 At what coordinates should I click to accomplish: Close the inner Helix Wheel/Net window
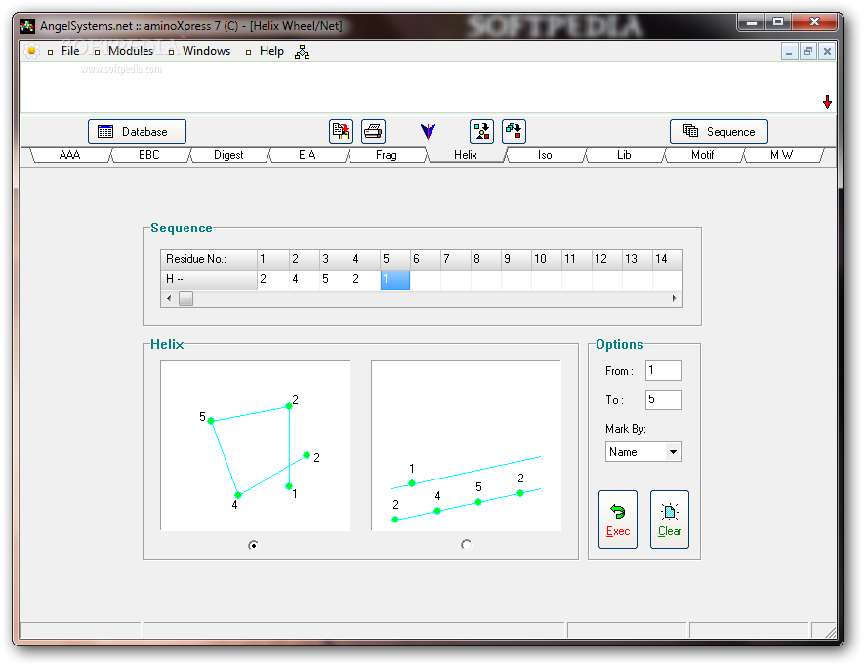click(827, 52)
